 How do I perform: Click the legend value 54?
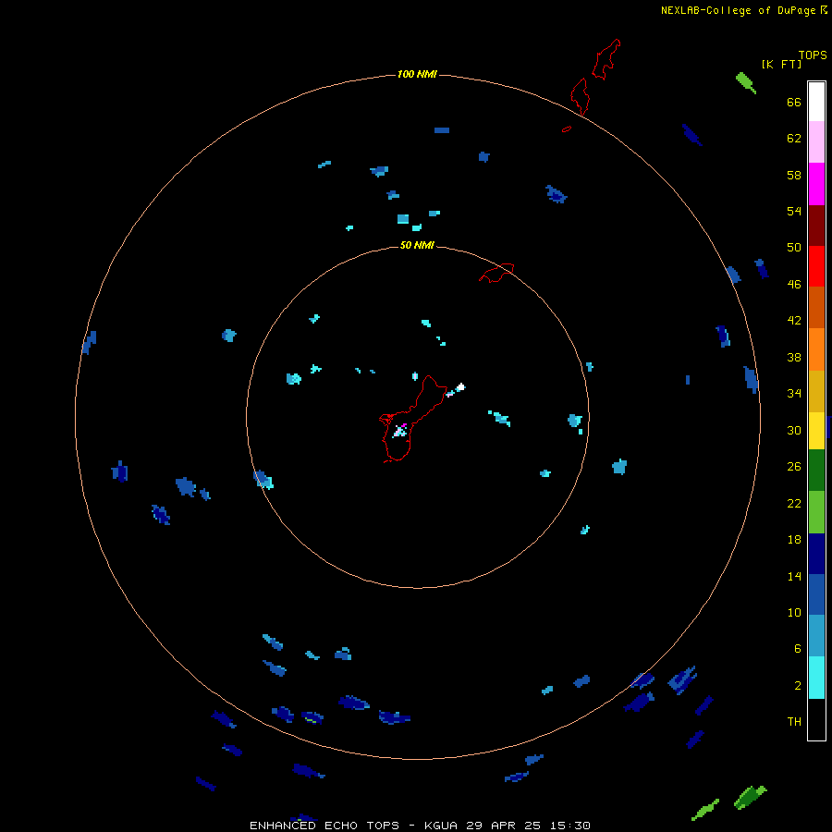click(x=794, y=211)
